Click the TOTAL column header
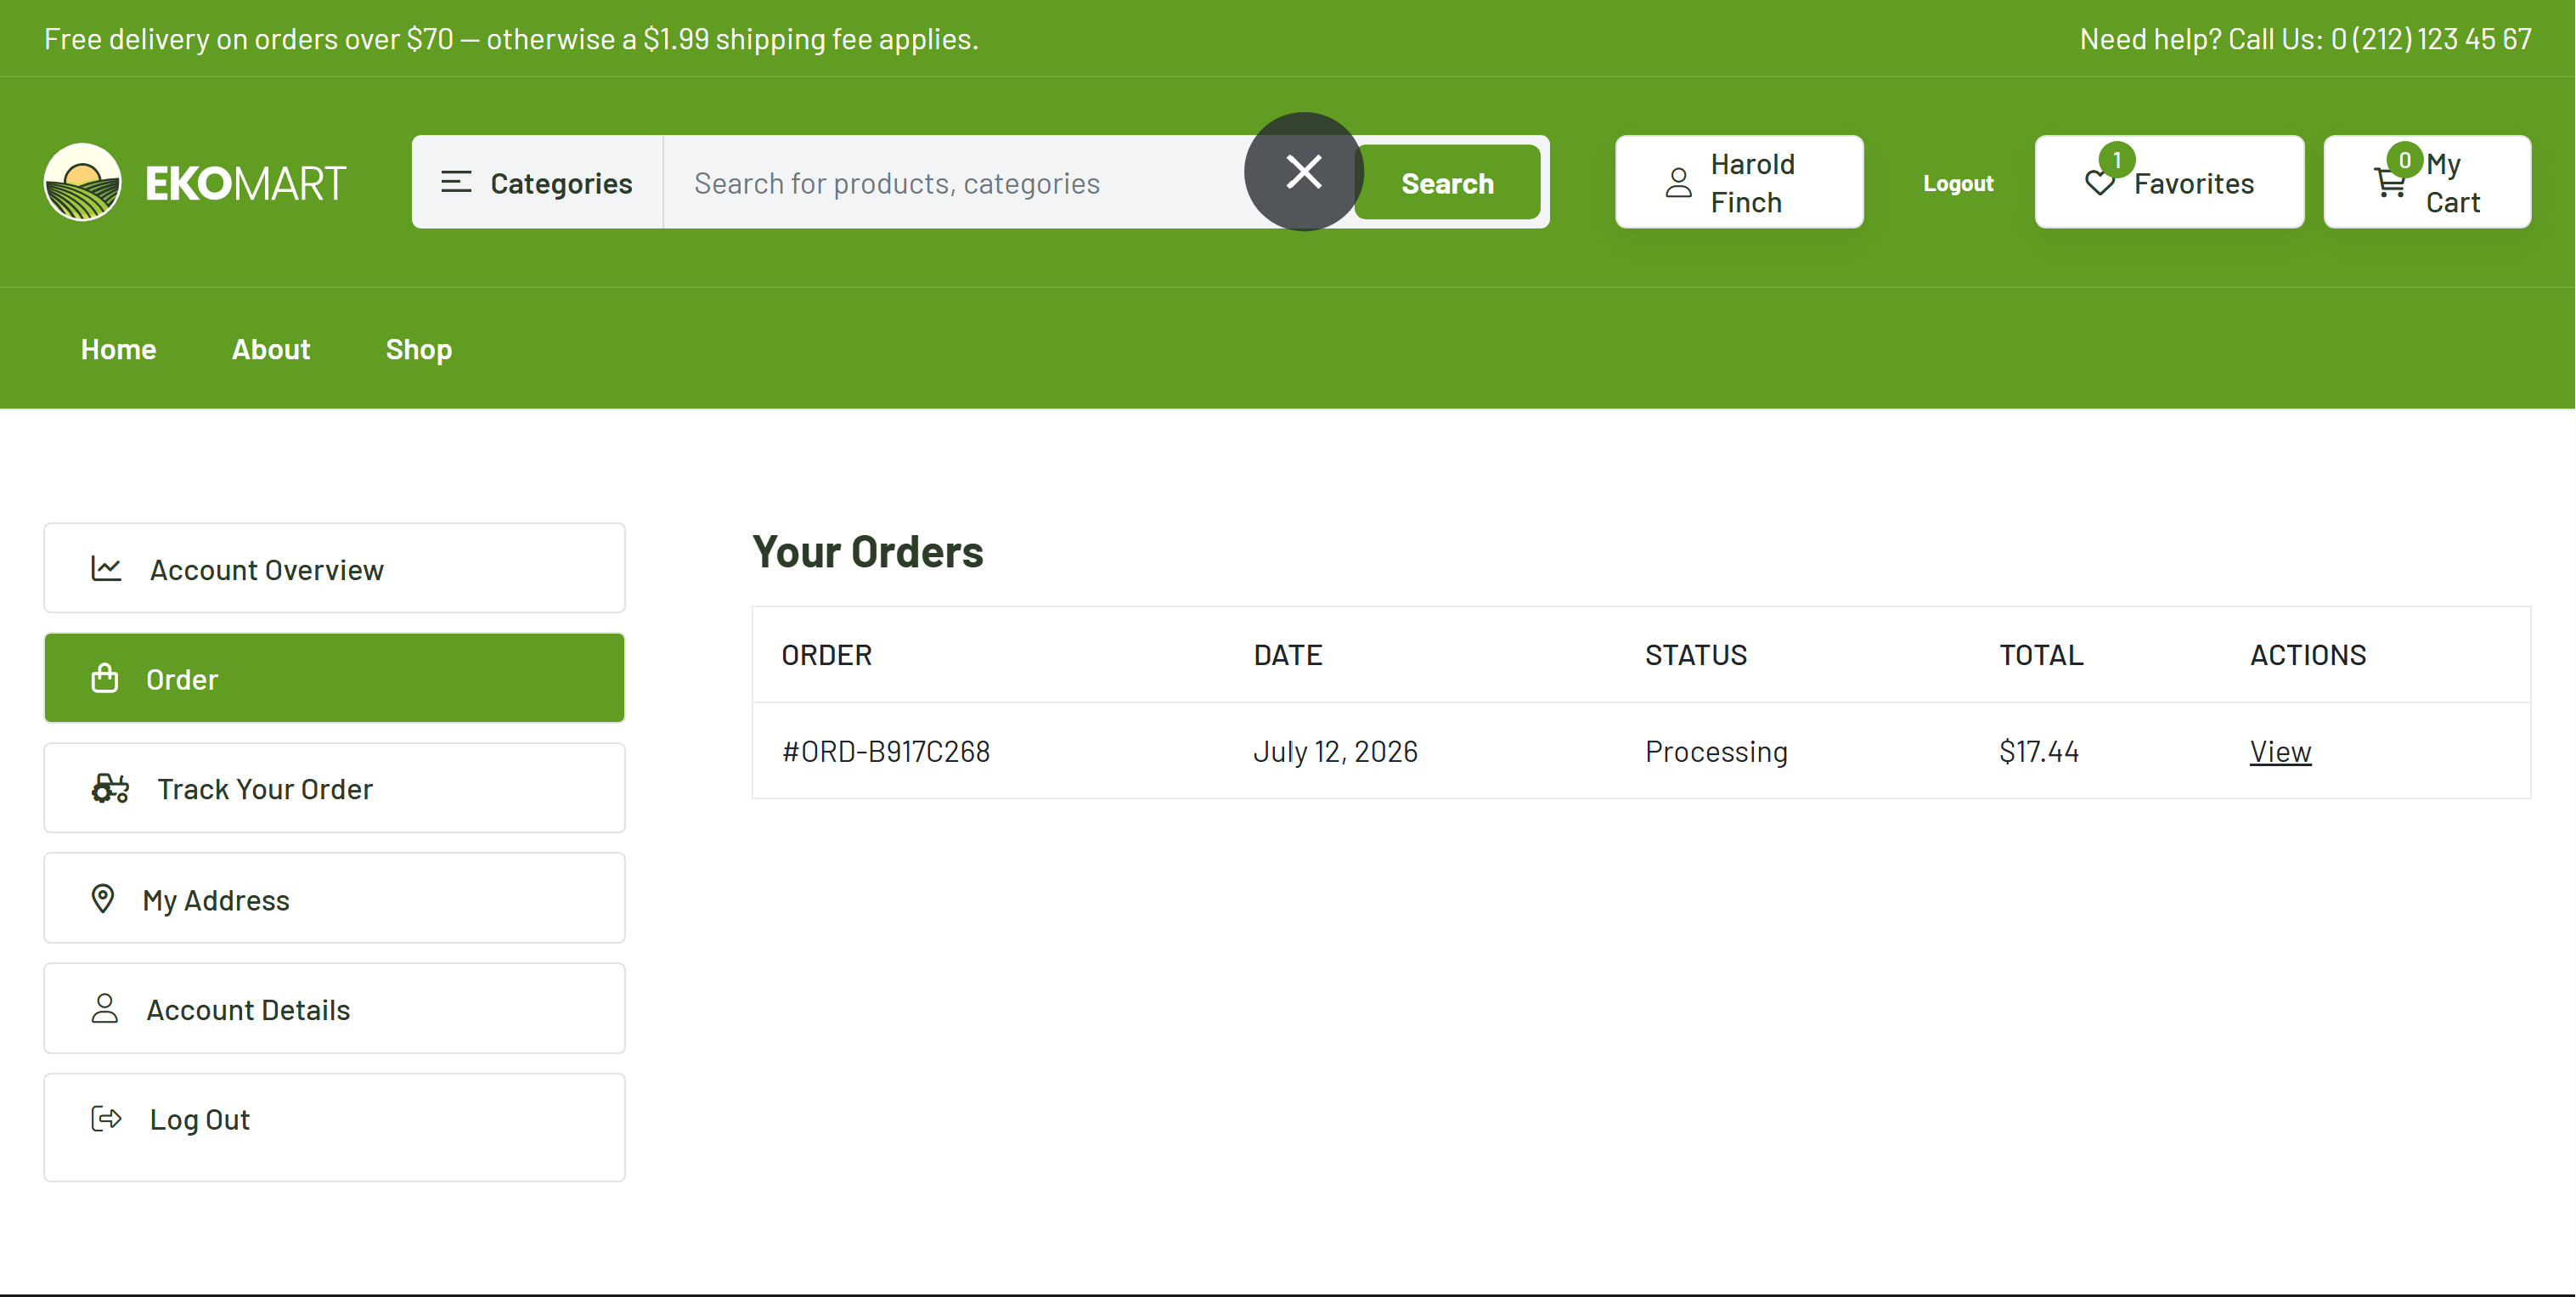Image resolution: width=2576 pixels, height=1297 pixels. tap(2041, 655)
